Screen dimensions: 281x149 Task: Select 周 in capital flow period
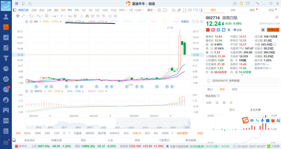click(x=224, y=103)
